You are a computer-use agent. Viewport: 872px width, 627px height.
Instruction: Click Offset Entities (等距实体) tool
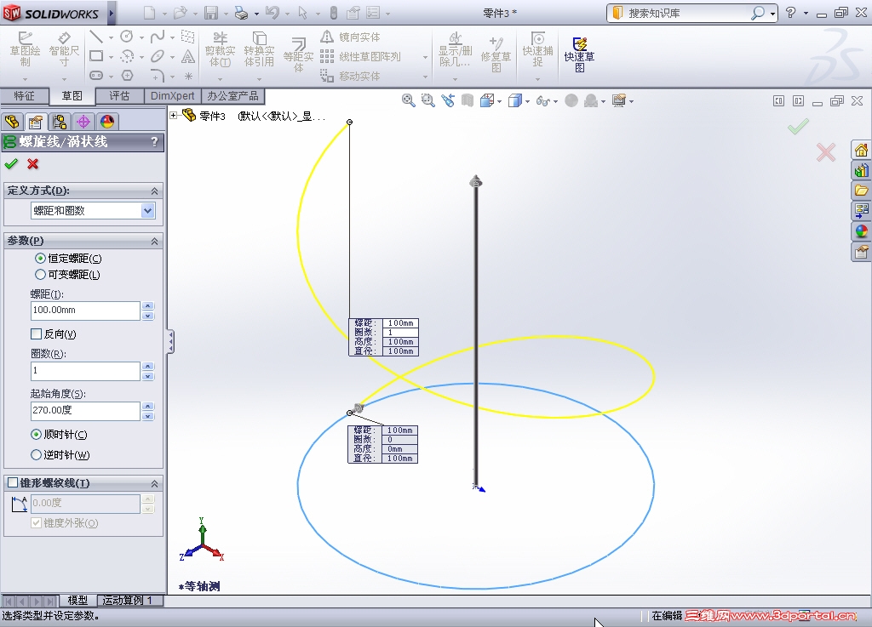click(x=299, y=54)
